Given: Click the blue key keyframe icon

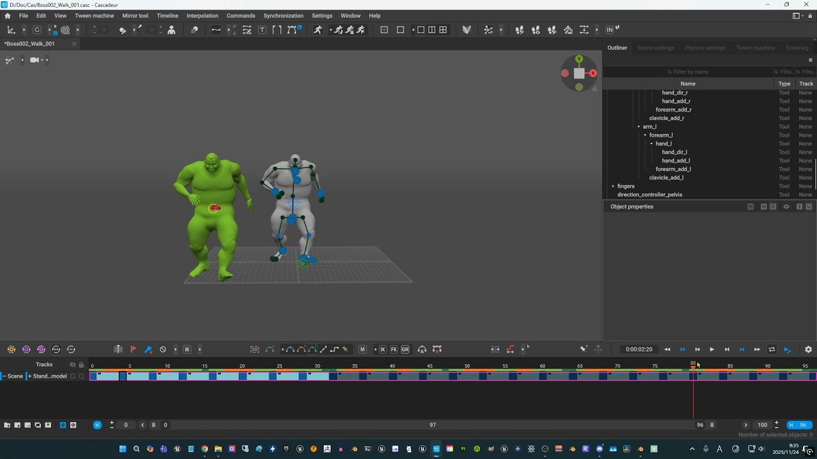Looking at the screenshot, I should click(x=148, y=349).
